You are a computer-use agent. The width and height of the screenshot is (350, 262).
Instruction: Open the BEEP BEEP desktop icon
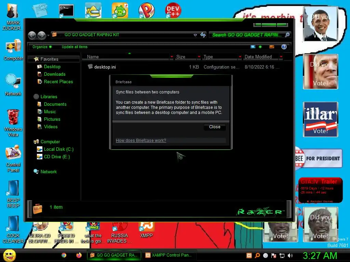[x=13, y=194]
